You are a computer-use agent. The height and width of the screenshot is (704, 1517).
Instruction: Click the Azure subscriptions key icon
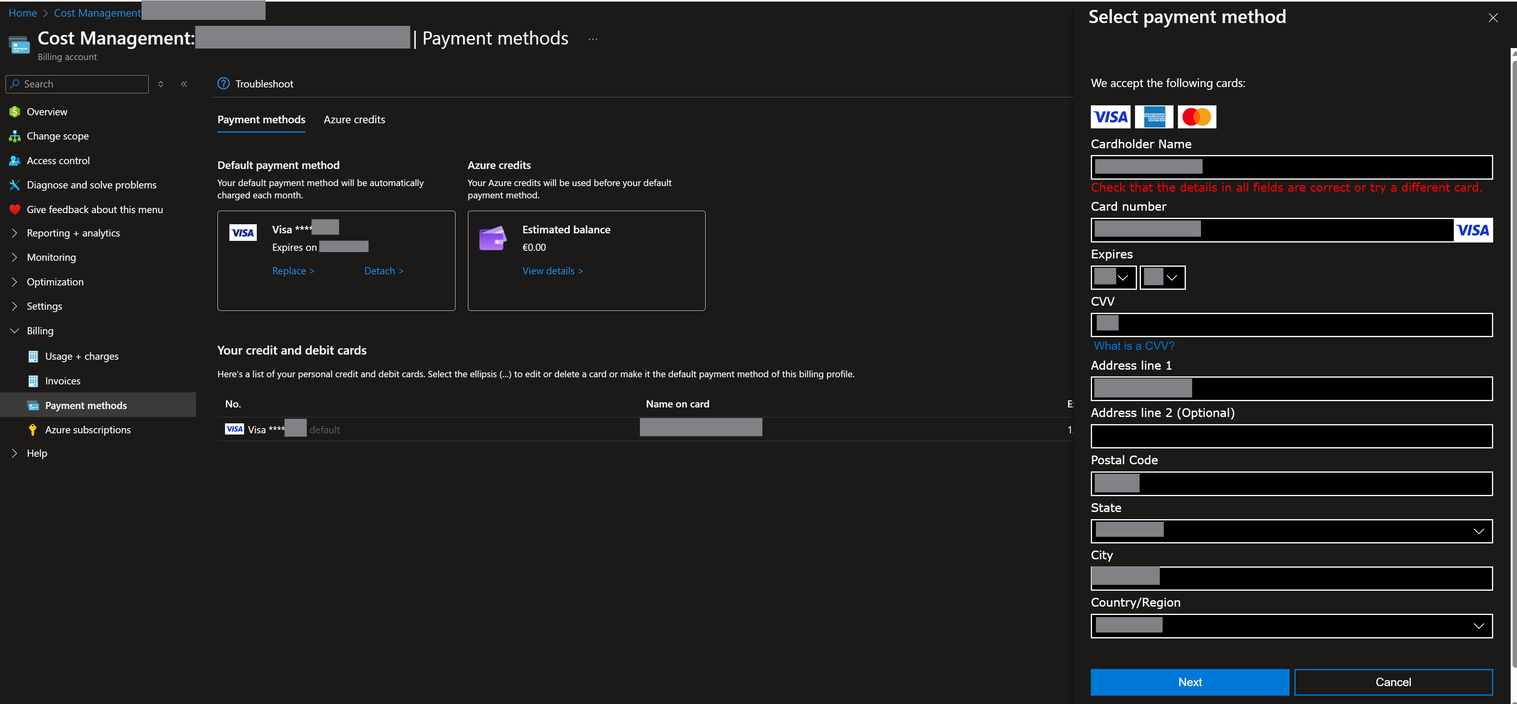[x=33, y=430]
